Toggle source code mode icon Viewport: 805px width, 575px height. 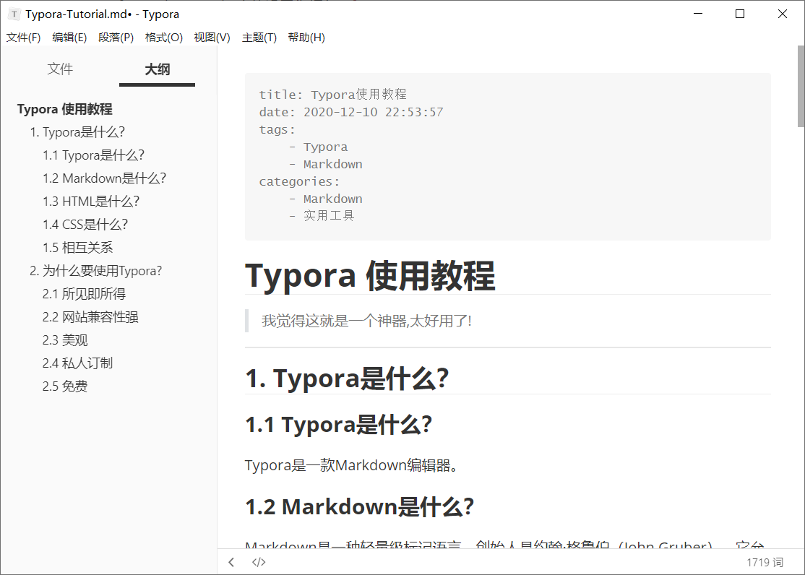[x=259, y=562]
